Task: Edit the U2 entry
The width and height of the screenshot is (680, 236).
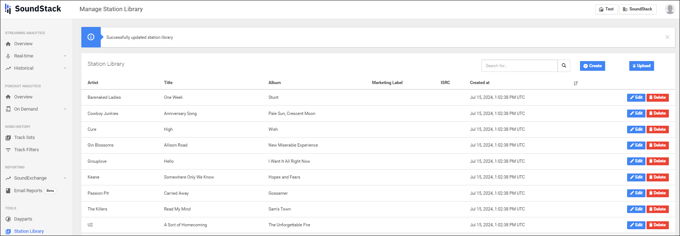Action: coord(636,225)
